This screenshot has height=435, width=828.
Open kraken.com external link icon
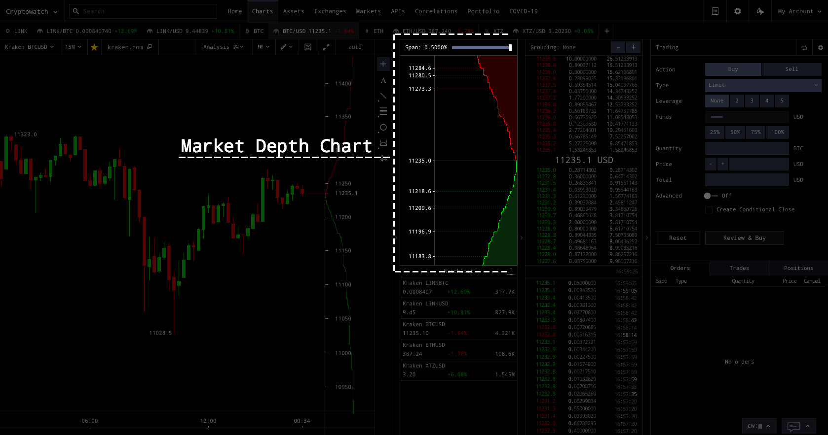coord(150,47)
